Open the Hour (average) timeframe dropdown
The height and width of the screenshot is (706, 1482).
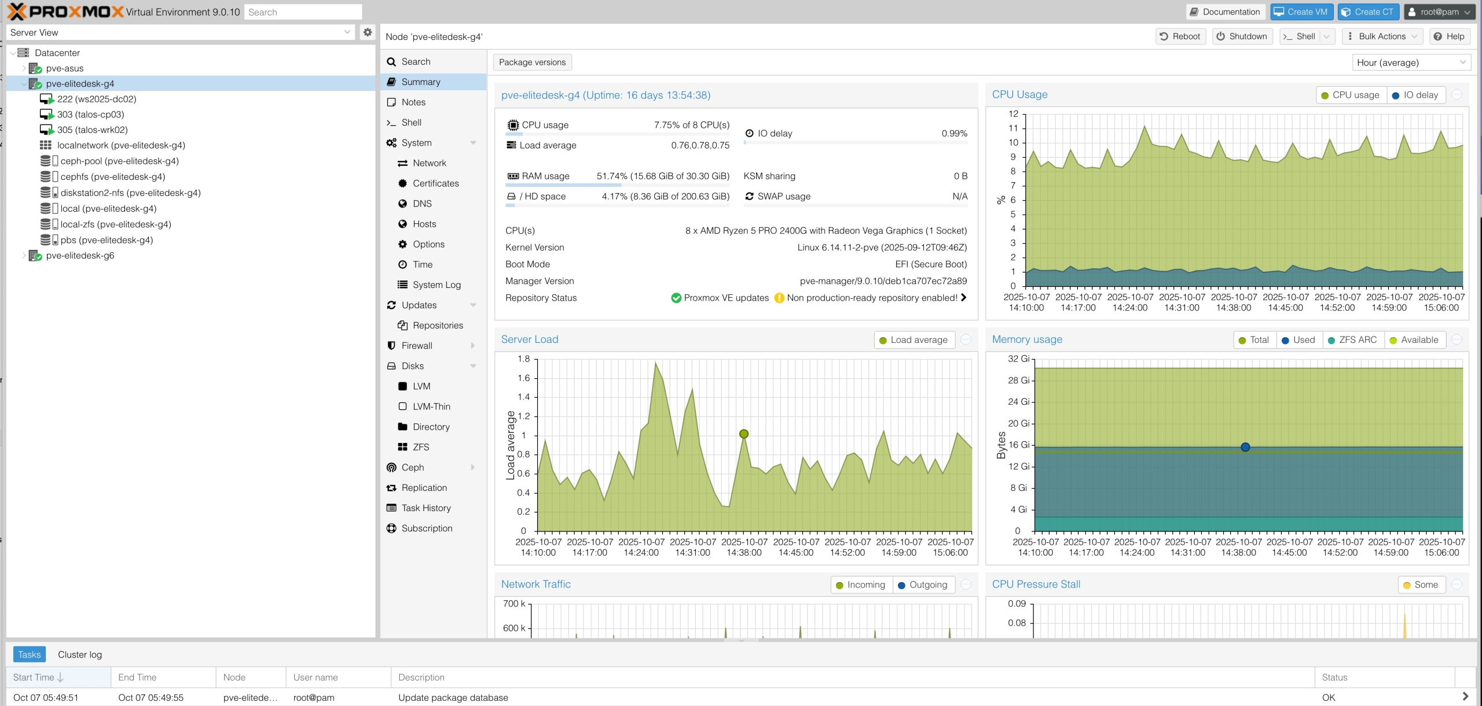click(1411, 62)
